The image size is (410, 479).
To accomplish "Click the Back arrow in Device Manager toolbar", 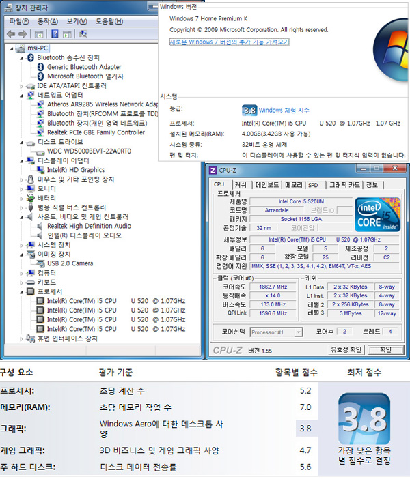I will click(x=11, y=34).
